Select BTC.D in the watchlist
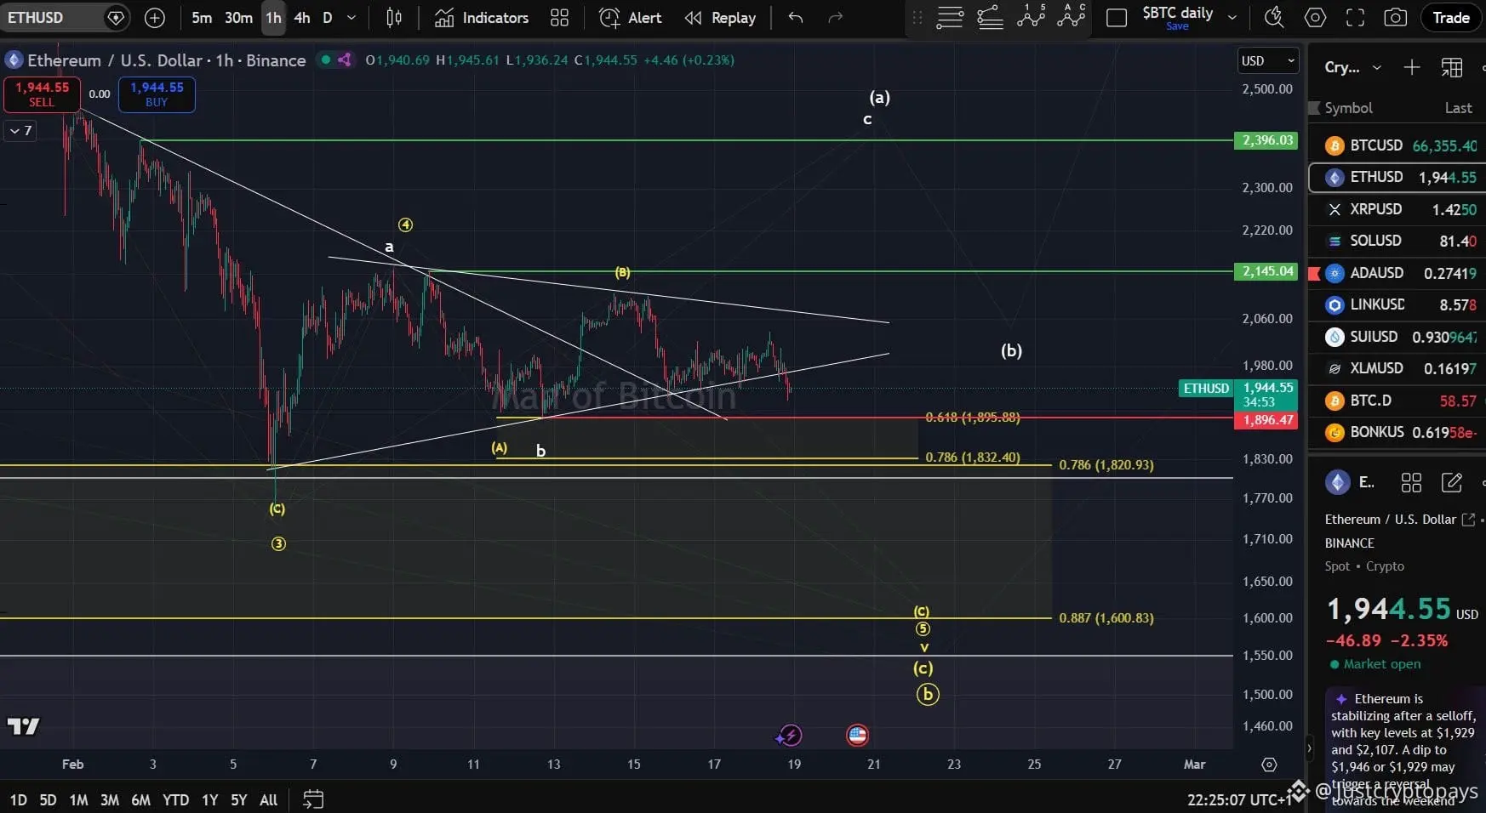The image size is (1486, 813). click(1397, 401)
